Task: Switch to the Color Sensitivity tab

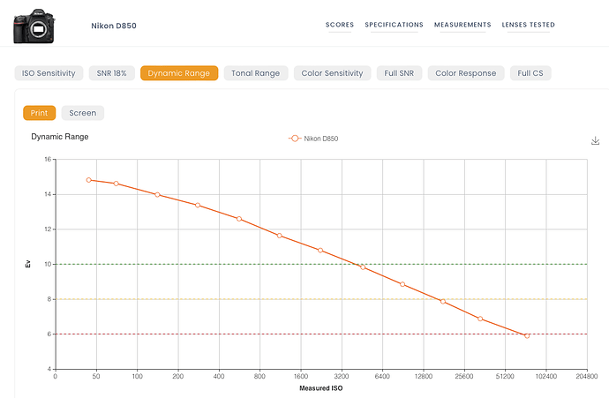Action: click(332, 73)
